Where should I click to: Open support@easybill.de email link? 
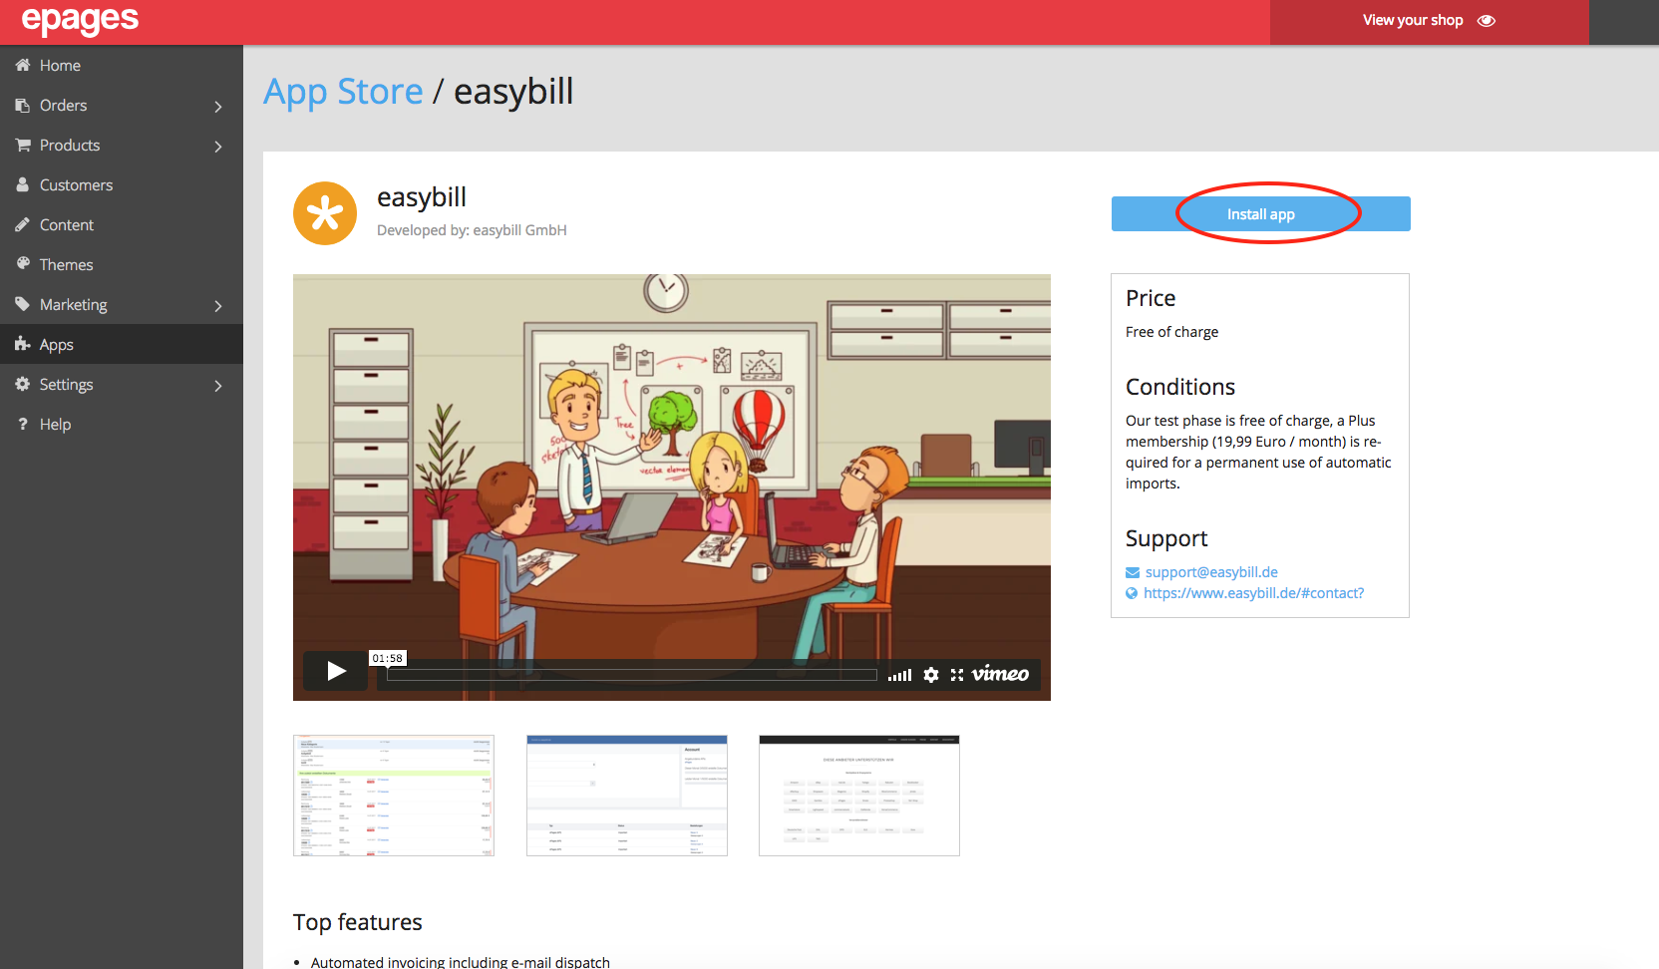click(x=1211, y=572)
